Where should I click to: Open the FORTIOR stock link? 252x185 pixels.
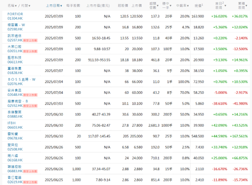15,14
